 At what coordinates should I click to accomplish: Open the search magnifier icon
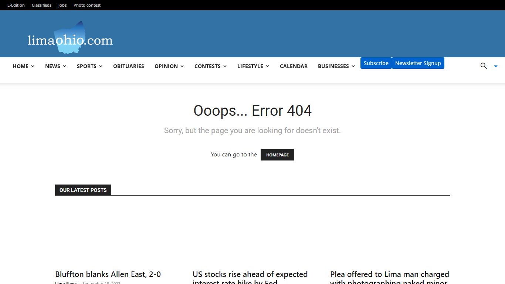click(484, 66)
